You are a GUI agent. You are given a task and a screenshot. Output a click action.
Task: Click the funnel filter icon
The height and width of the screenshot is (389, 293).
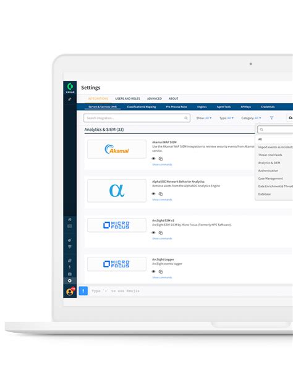[271, 118]
